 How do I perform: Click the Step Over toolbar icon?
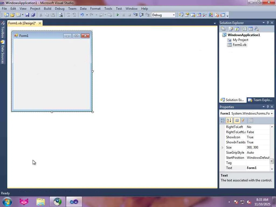[141, 15]
